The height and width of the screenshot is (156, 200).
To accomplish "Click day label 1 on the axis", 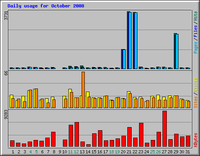I will (13, 152).
